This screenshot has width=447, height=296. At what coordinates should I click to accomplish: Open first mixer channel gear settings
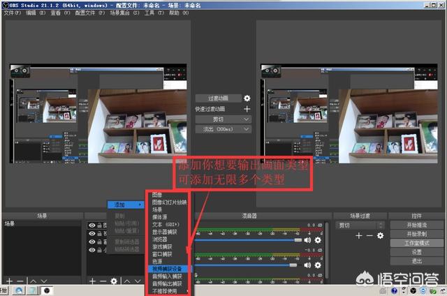(318, 240)
